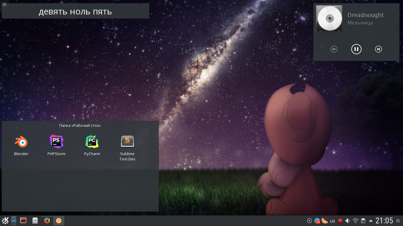Click the red gear tray icon
The image size is (403, 226).
340,221
